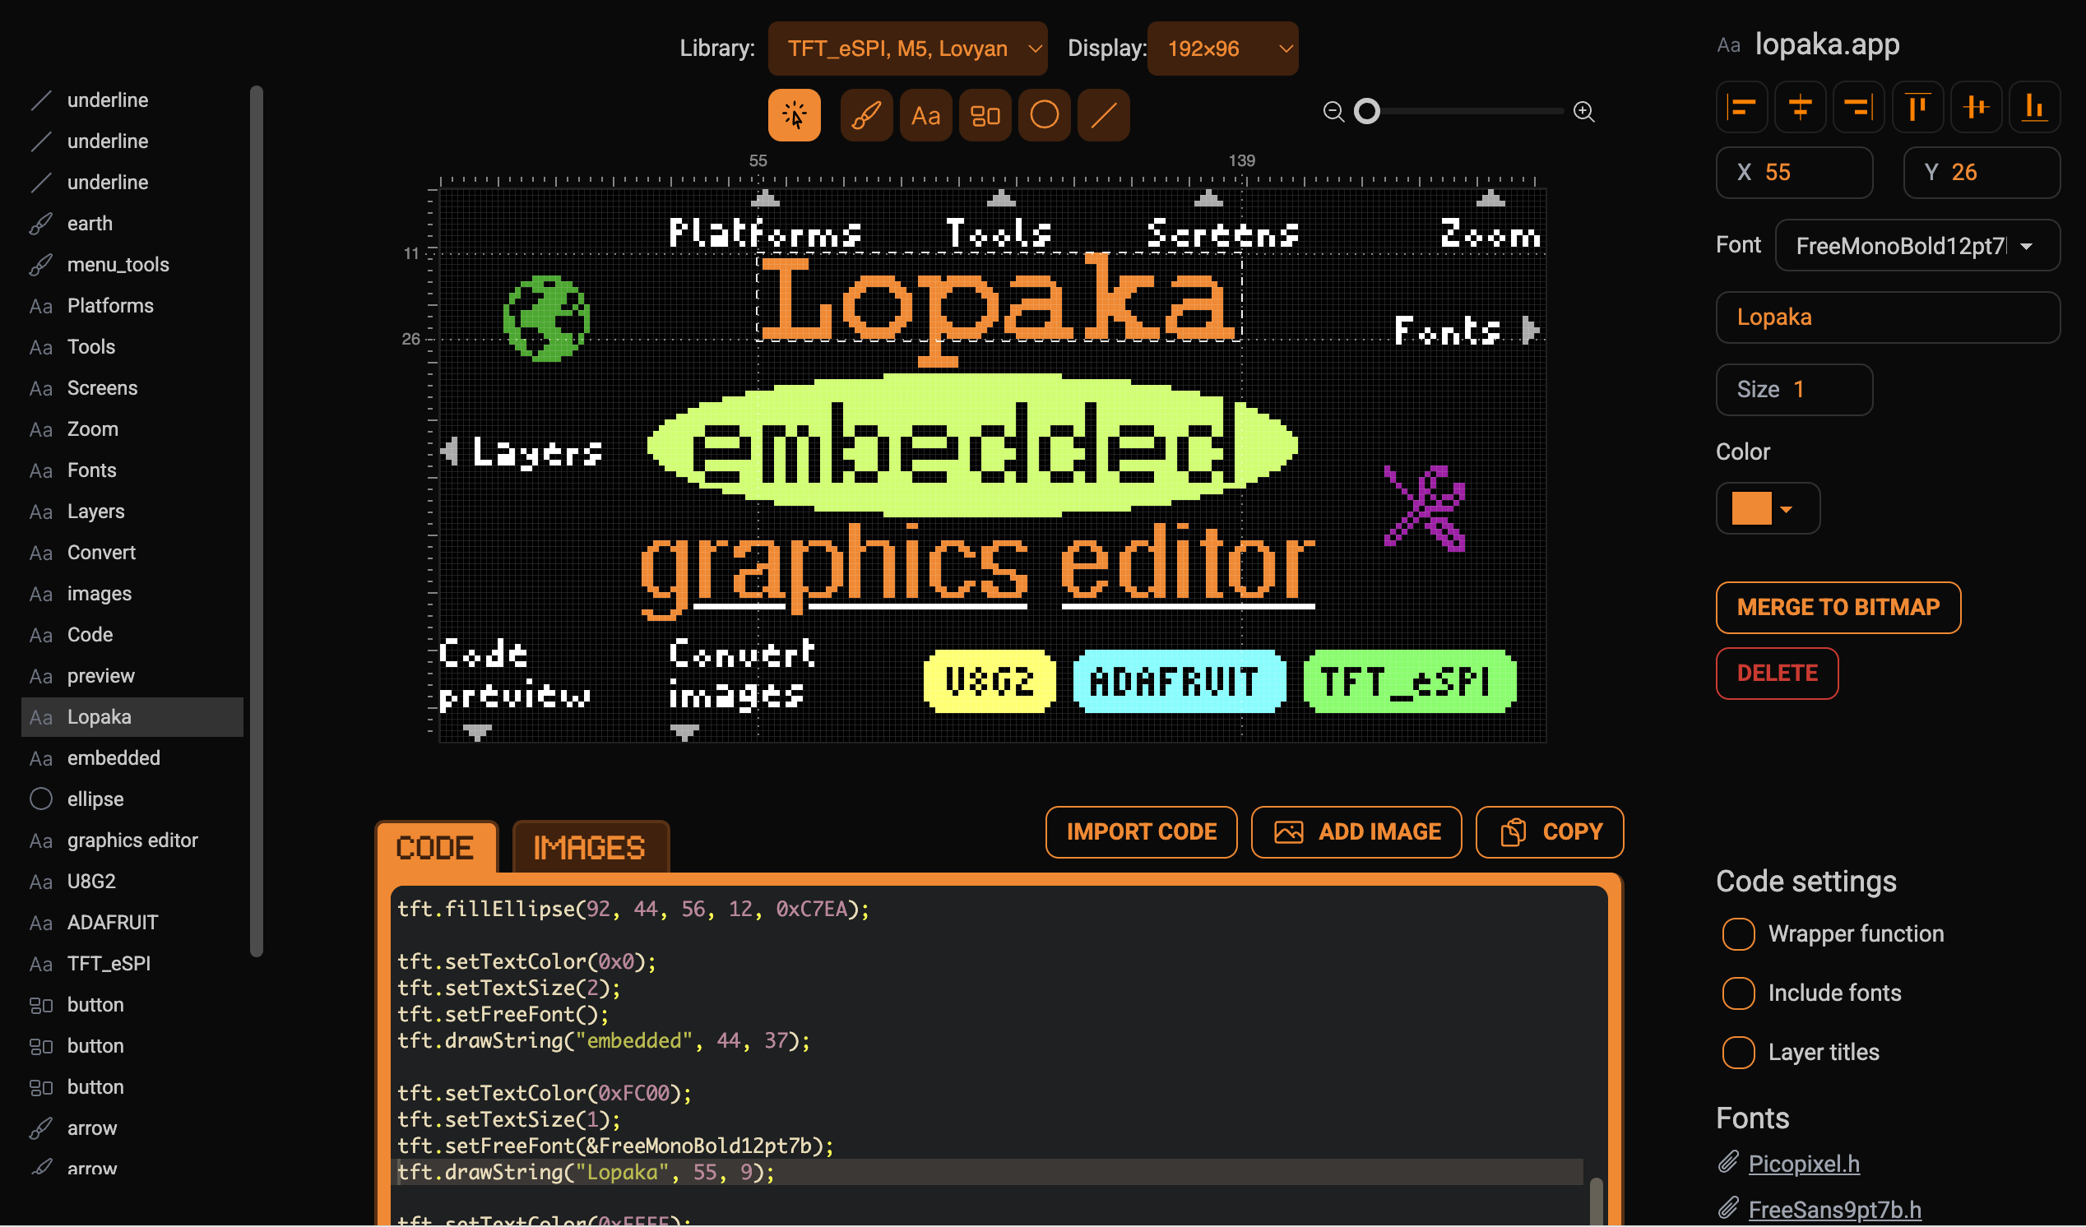
Task: Select the line drawing tool
Action: click(x=1103, y=115)
